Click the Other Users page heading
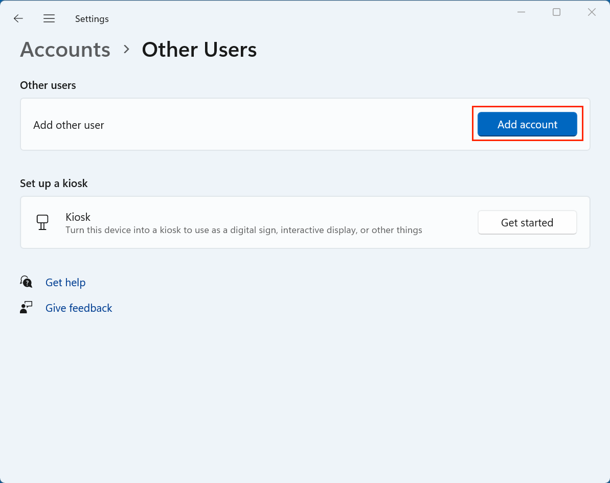This screenshot has width=610, height=483. point(199,50)
